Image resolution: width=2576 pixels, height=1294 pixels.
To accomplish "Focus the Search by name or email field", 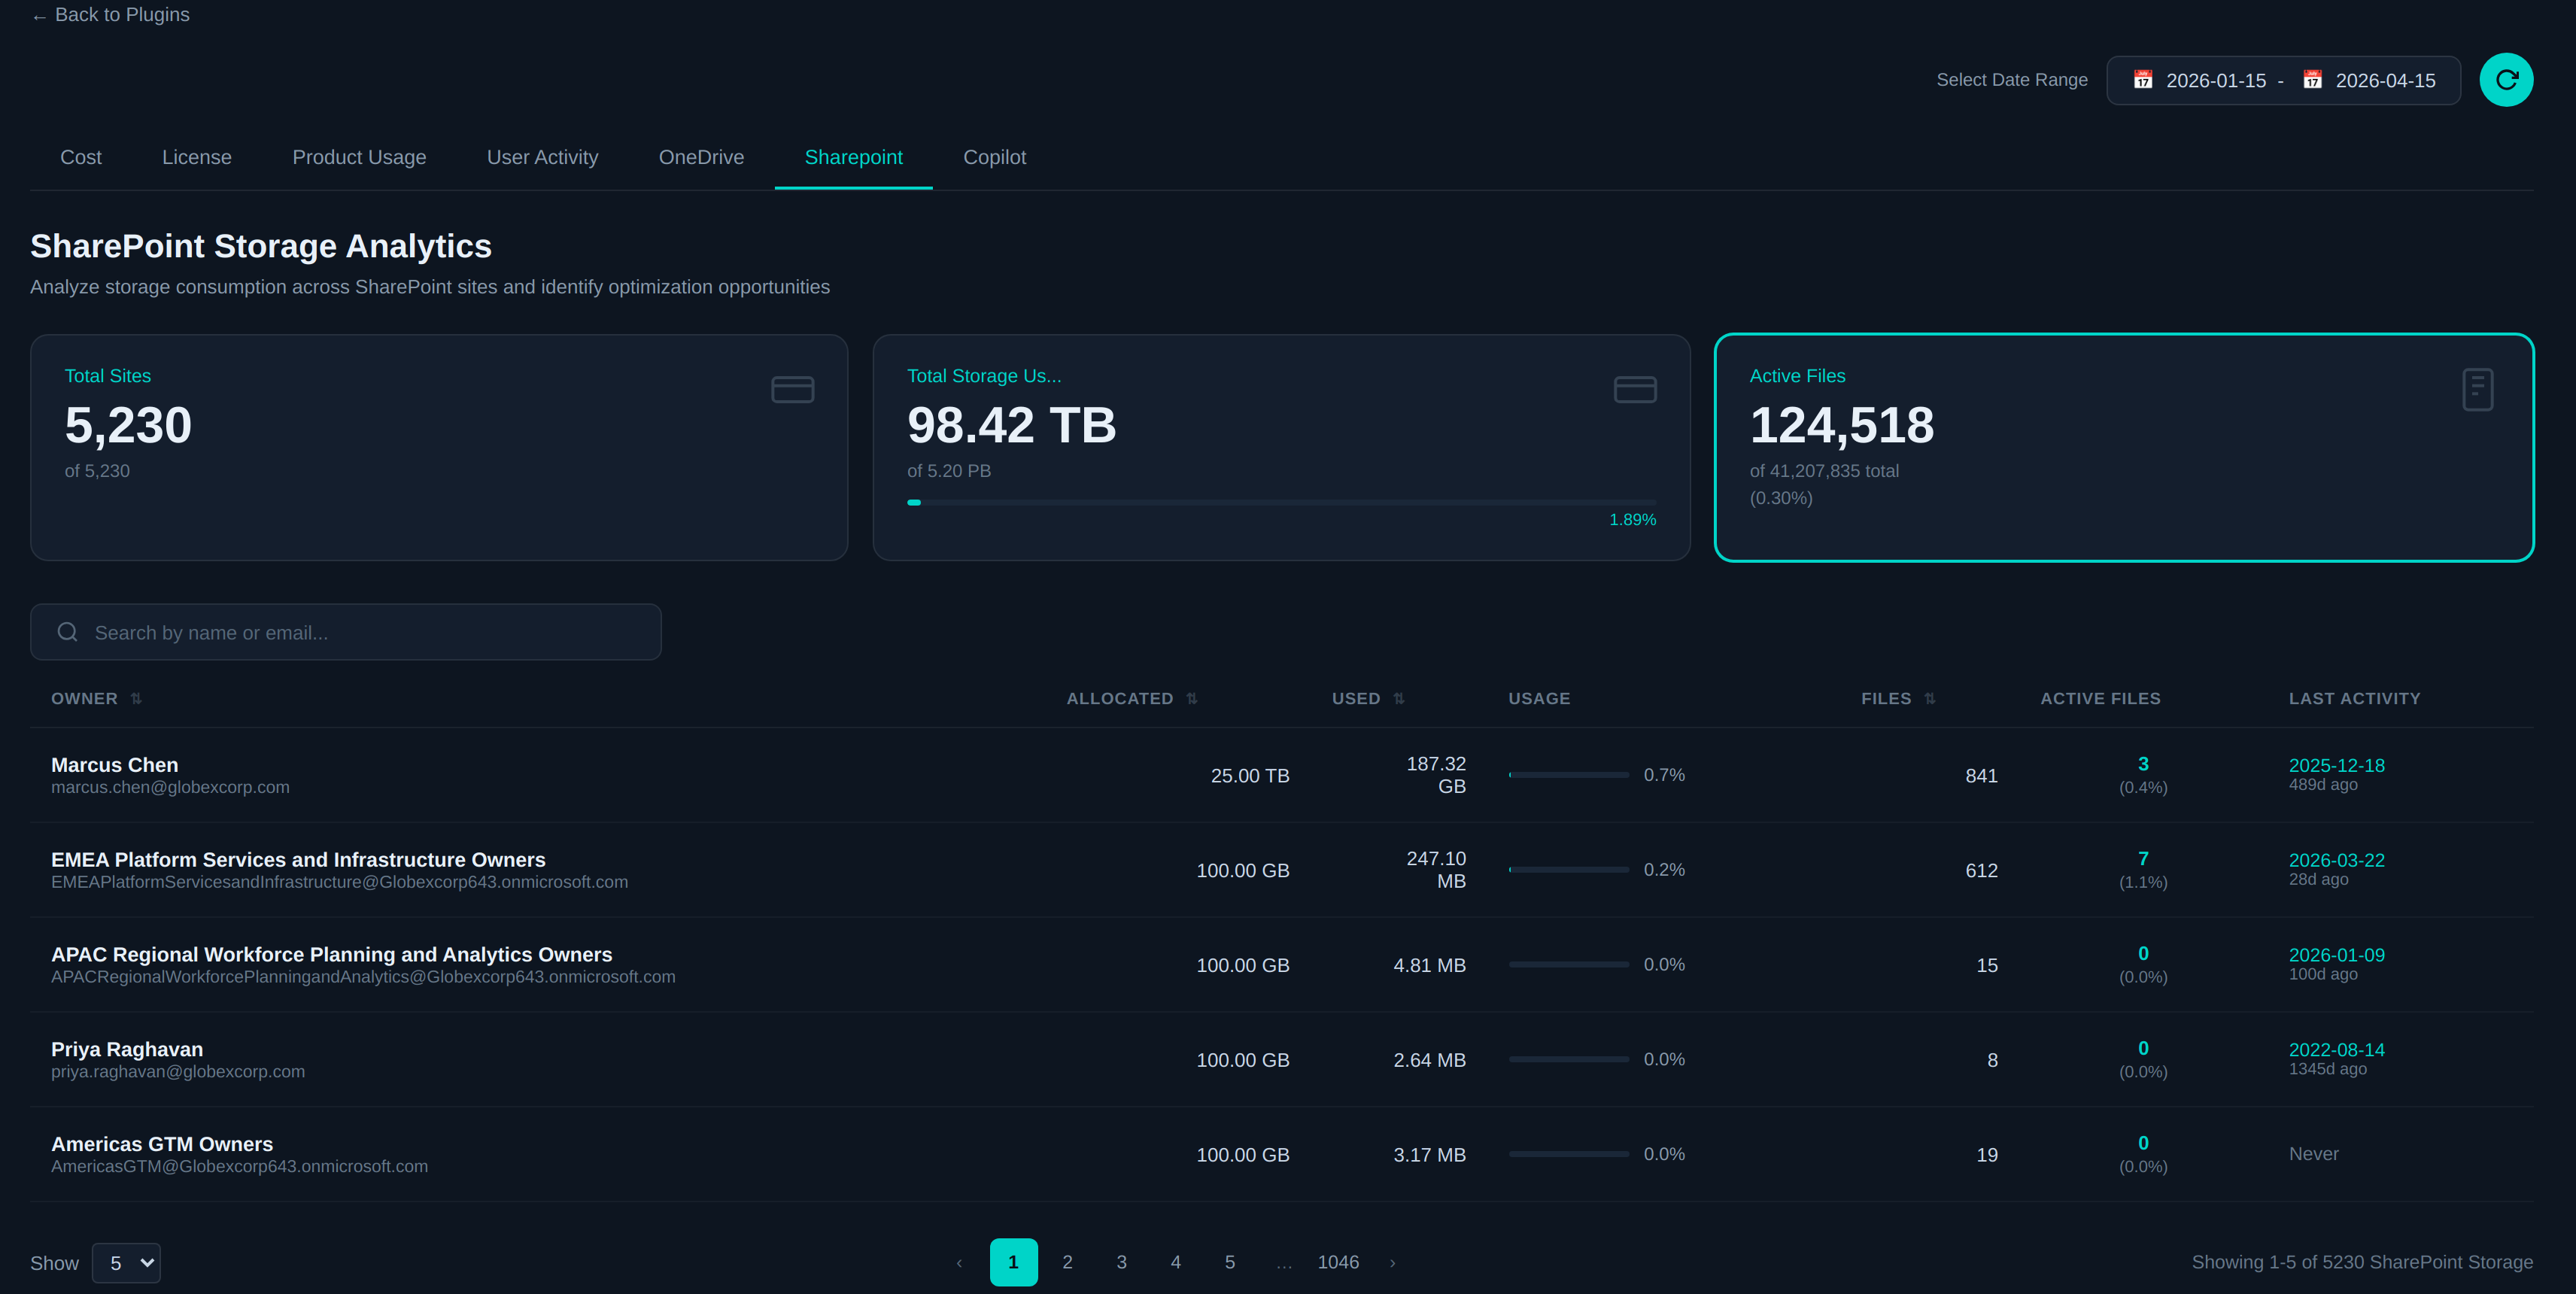I will point(346,632).
